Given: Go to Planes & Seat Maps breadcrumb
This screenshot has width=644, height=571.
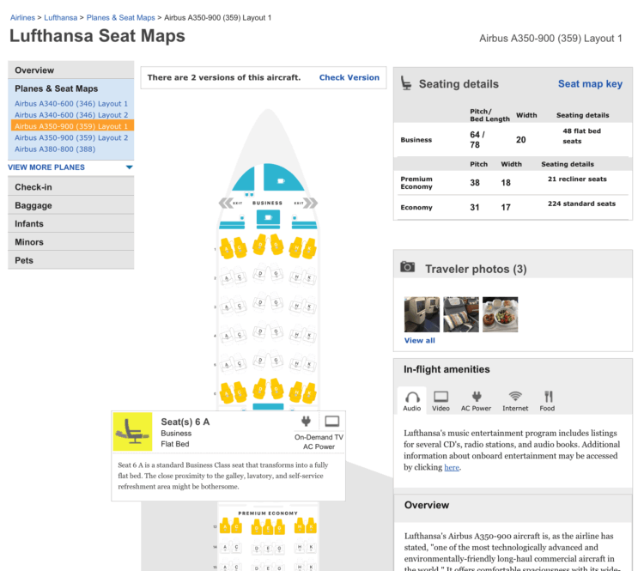Looking at the screenshot, I should point(120,18).
